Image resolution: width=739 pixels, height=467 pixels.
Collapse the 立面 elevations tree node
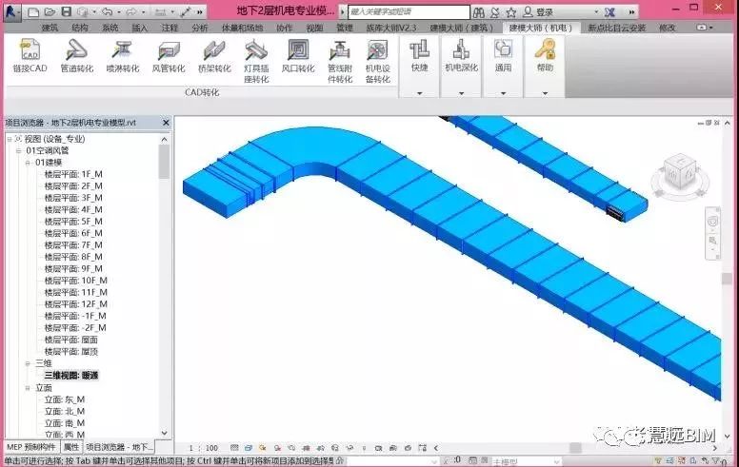(28, 388)
